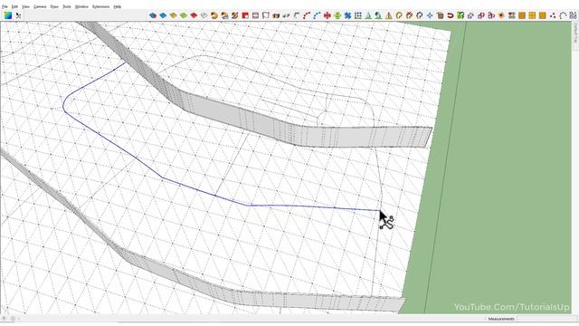Open the Help menu

(117, 6)
